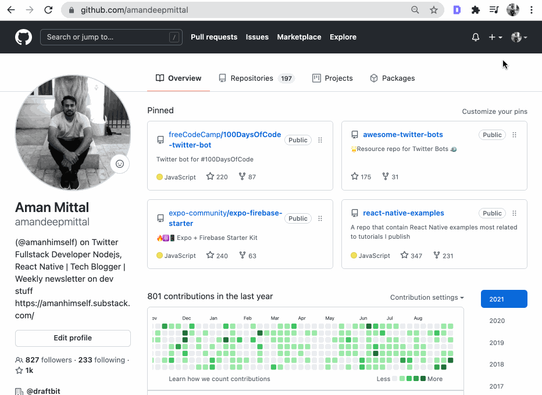Grab drag handle on expo-firebase-starter card
Image resolution: width=542 pixels, height=395 pixels.
(320, 218)
